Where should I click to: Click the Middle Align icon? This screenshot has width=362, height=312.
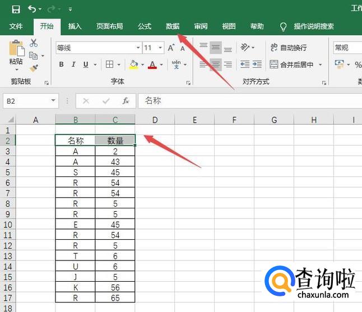point(216,48)
